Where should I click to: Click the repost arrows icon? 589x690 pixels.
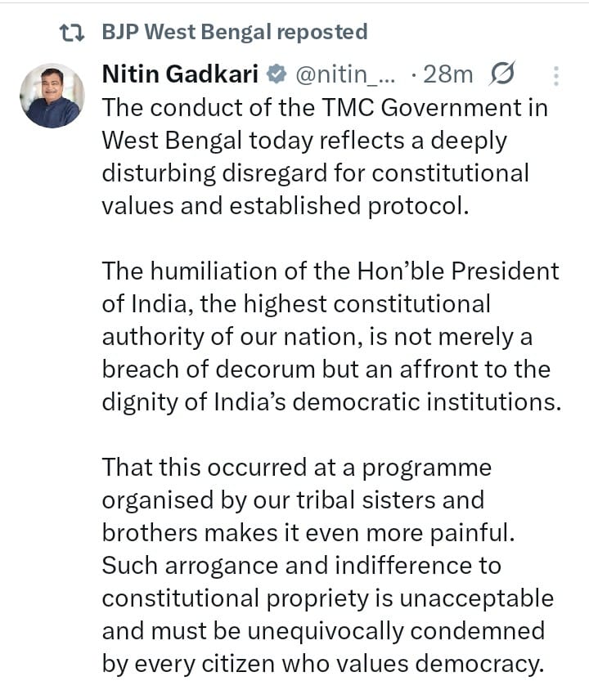click(74, 33)
